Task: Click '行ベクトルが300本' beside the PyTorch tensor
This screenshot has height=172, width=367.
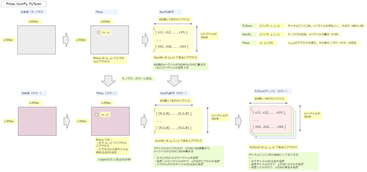Action: (x=312, y=115)
